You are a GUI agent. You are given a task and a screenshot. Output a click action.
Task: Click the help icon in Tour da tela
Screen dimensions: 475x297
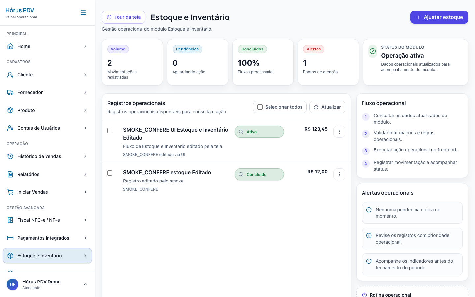(x=109, y=17)
